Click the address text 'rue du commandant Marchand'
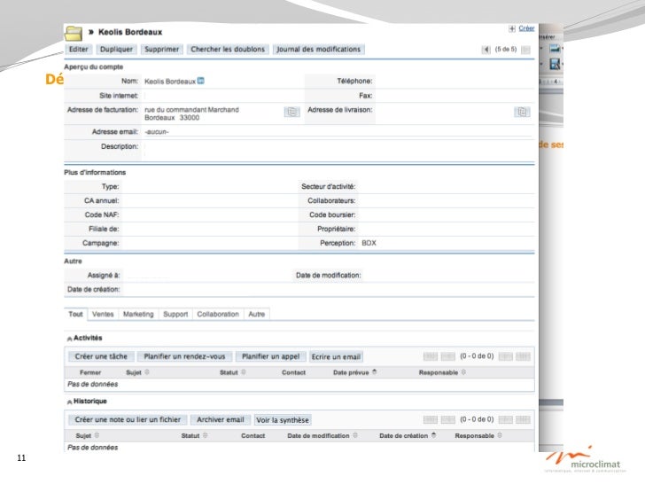Screen dimensions: 645x484 (x=191, y=110)
